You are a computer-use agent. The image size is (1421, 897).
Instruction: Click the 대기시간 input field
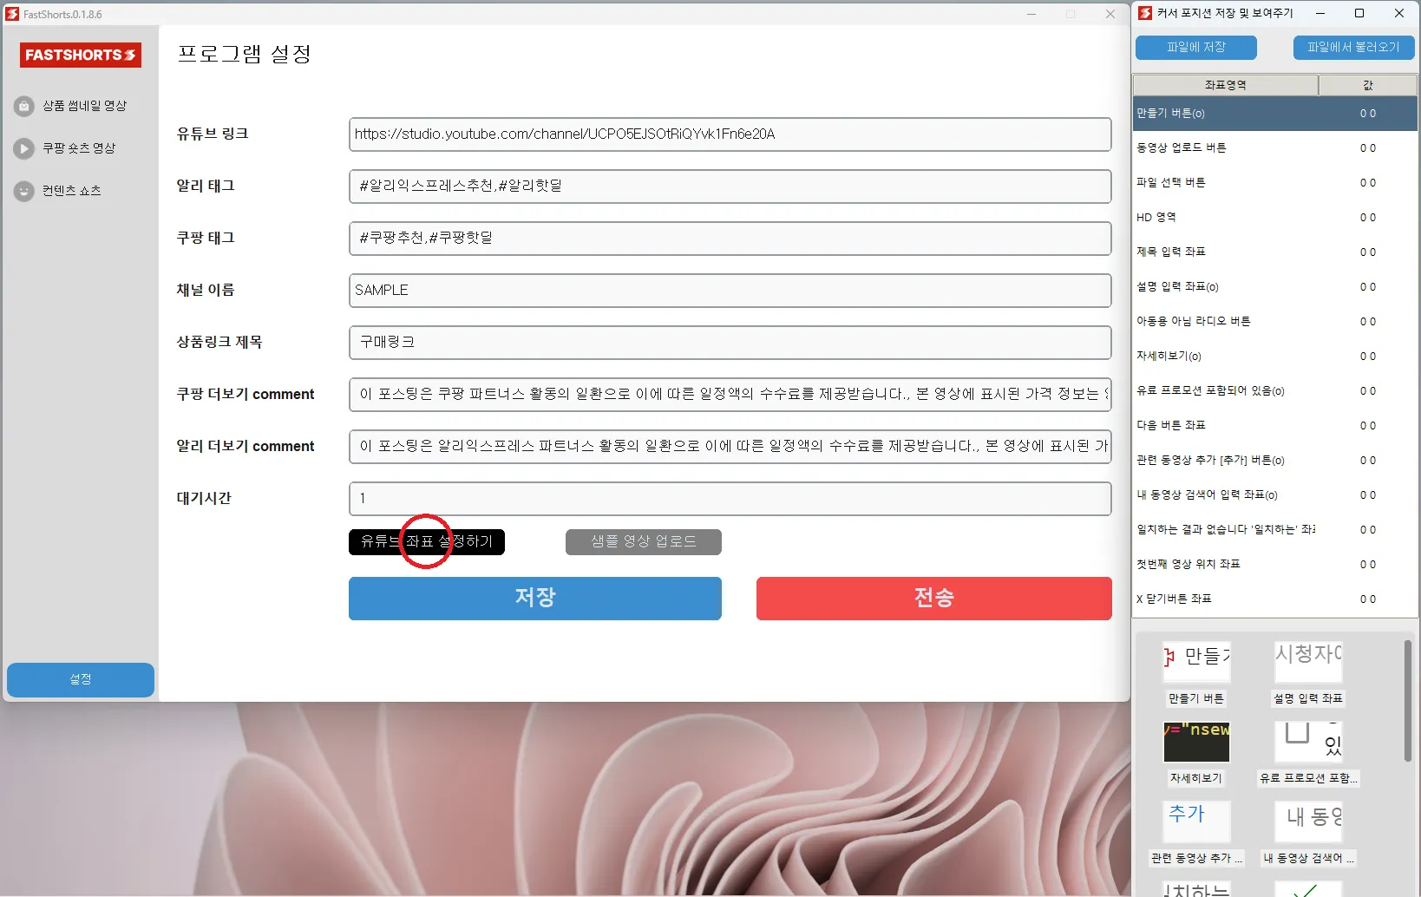pyautogui.click(x=730, y=499)
